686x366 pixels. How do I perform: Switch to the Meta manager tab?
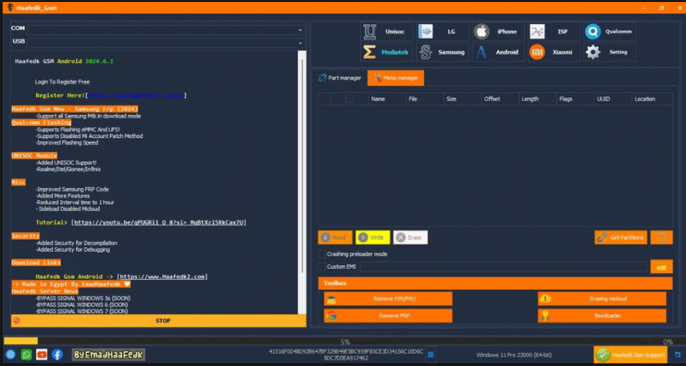395,78
